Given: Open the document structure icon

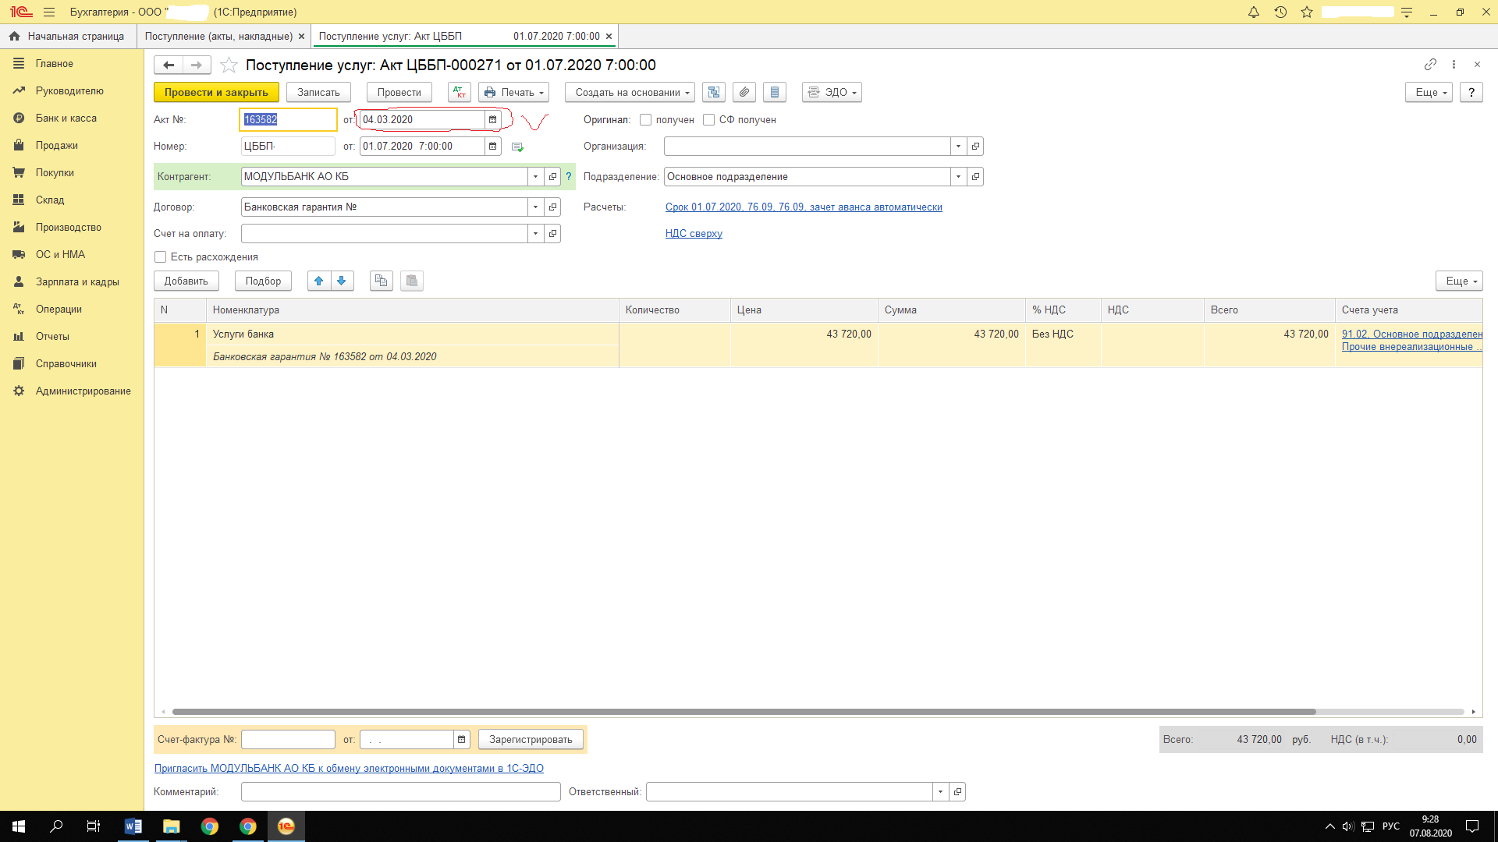Looking at the screenshot, I should [x=714, y=92].
